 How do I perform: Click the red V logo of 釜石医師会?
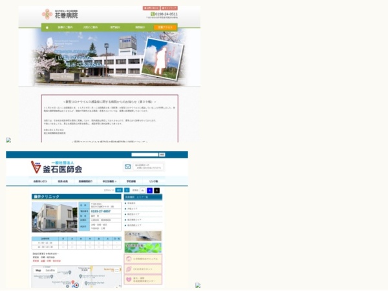coord(36,167)
